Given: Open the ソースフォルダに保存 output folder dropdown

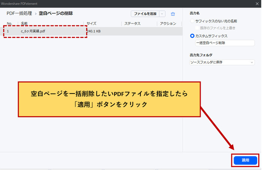Looking at the screenshot, I should 222,62.
